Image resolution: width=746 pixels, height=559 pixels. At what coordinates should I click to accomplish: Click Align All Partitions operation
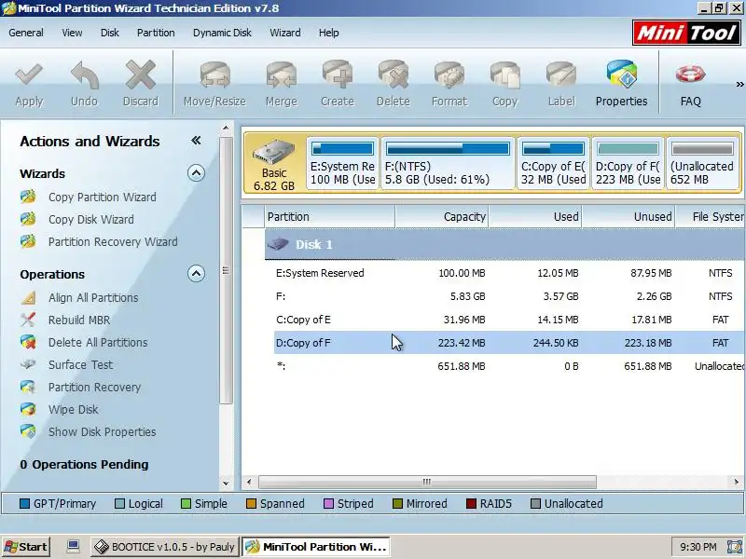(93, 297)
